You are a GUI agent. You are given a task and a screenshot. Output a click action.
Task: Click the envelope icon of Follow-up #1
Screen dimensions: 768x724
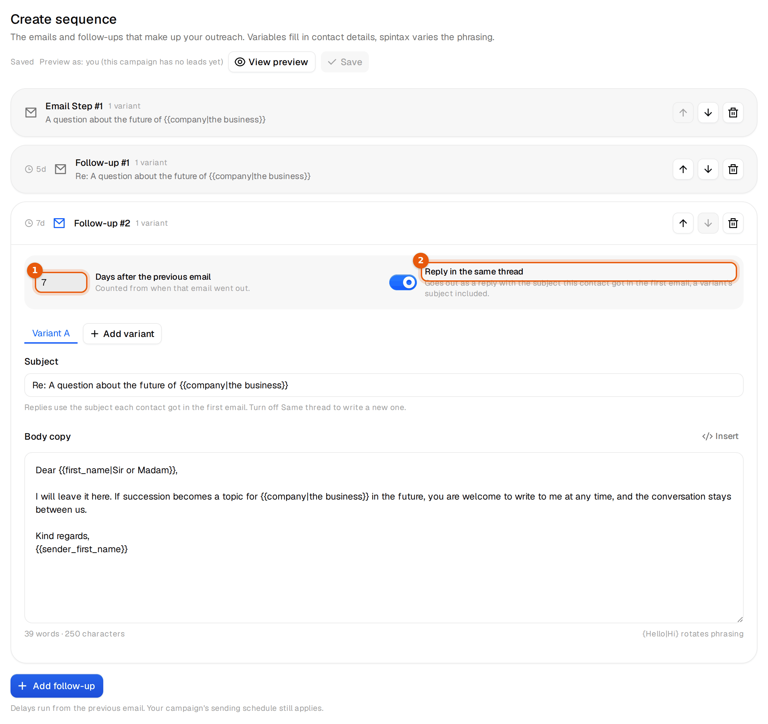tap(60, 169)
